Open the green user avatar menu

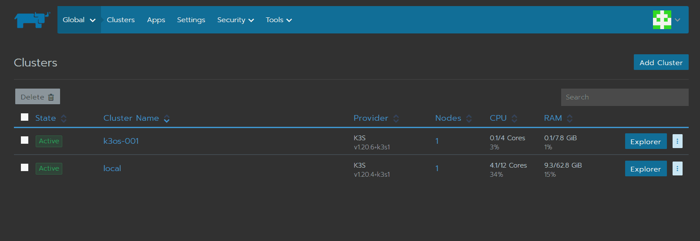(666, 20)
